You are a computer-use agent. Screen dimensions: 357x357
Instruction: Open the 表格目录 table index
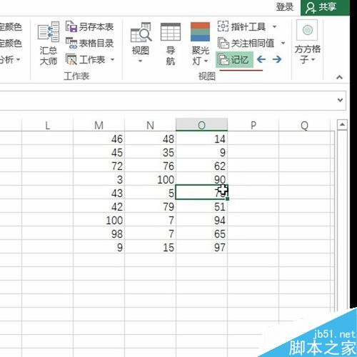point(90,43)
